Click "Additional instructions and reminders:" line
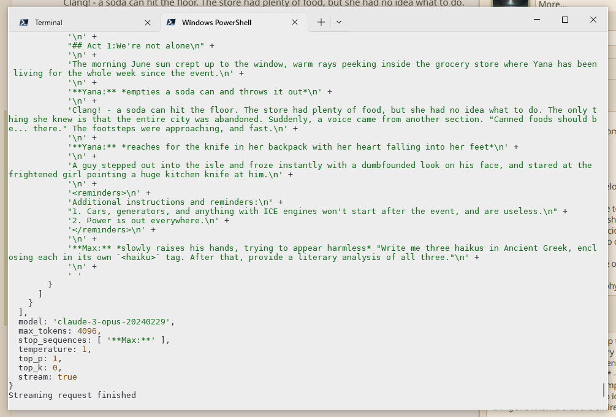 pos(175,202)
